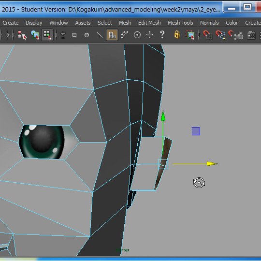Toggle hulls curve selection mask
Screen dimensions: 261x261
(125, 35)
